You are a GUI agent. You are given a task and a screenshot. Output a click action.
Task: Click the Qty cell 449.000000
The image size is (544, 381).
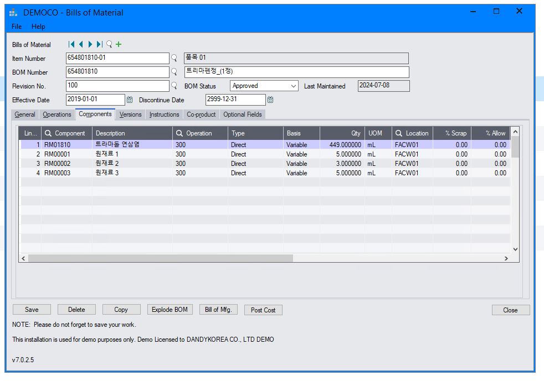pyautogui.click(x=342, y=145)
